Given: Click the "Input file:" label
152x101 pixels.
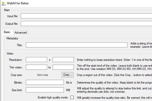Looking at the screenshot, I should [13, 16].
